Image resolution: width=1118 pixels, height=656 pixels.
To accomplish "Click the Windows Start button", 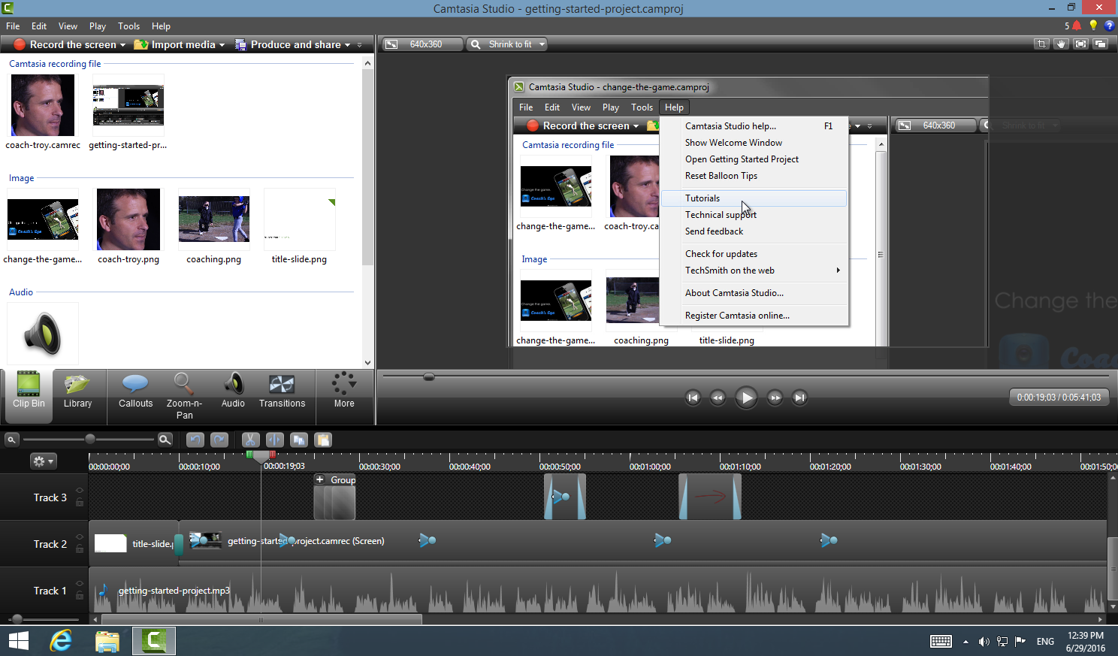I will pos(18,641).
